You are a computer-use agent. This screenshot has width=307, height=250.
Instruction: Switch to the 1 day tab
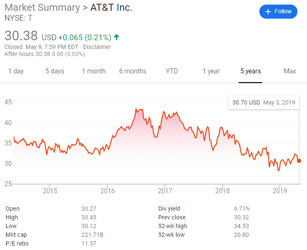(x=16, y=71)
